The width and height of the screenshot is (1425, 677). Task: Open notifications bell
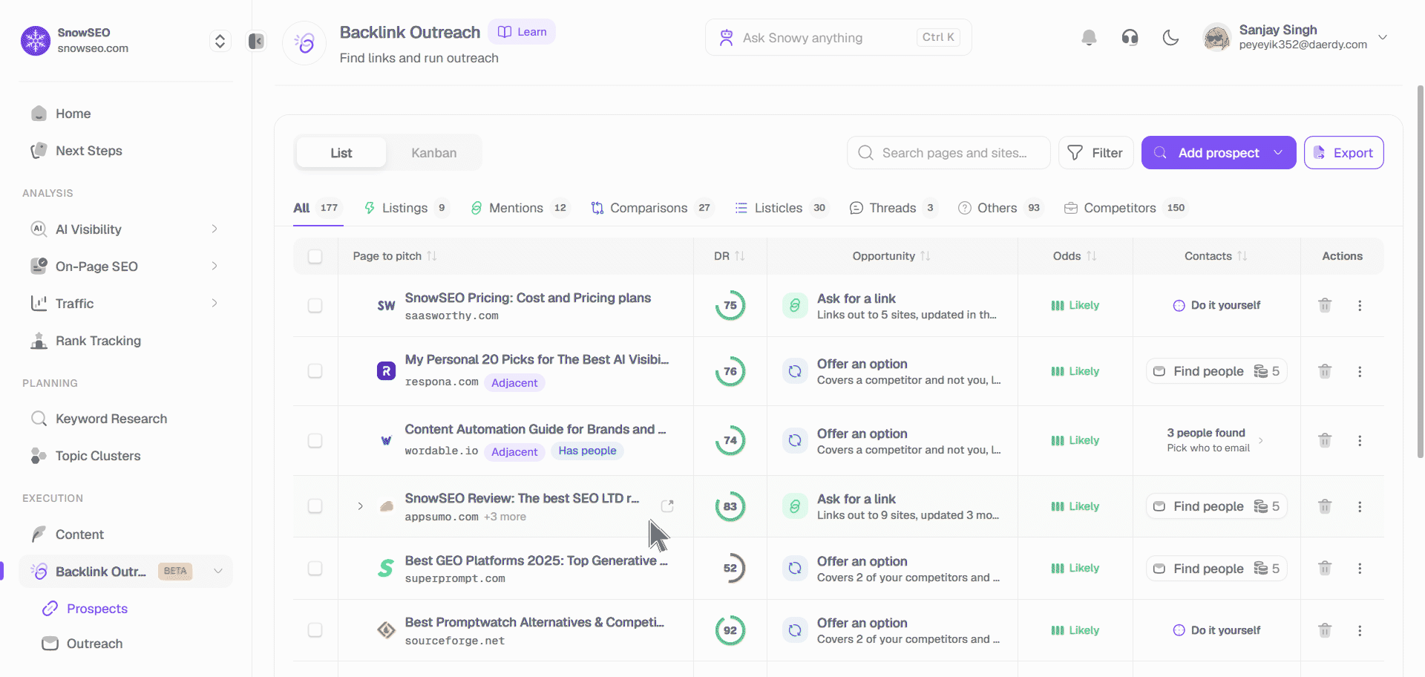tap(1089, 38)
